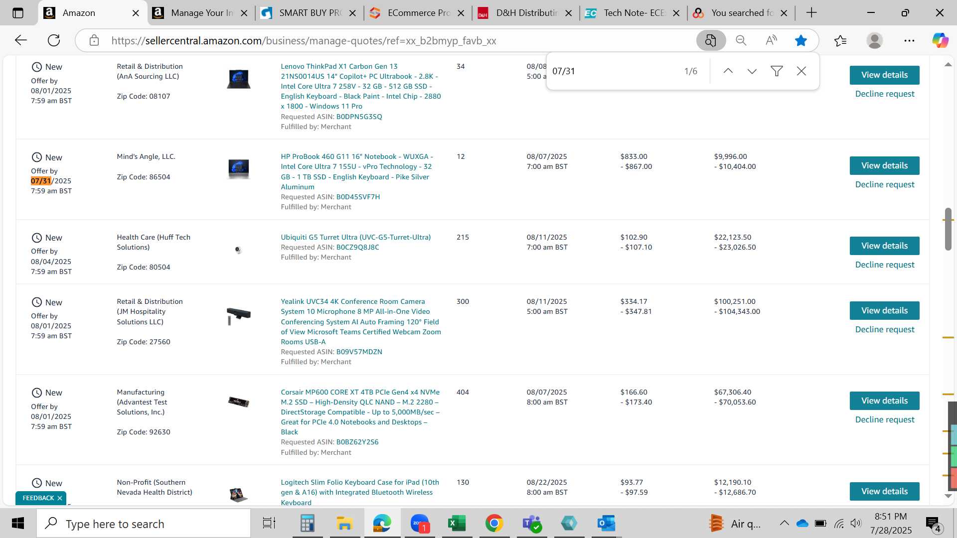Viewport: 957px width, 538px height.
Task: Decline request for Lenovo ThinkPad X1 Carbon
Action: click(885, 94)
